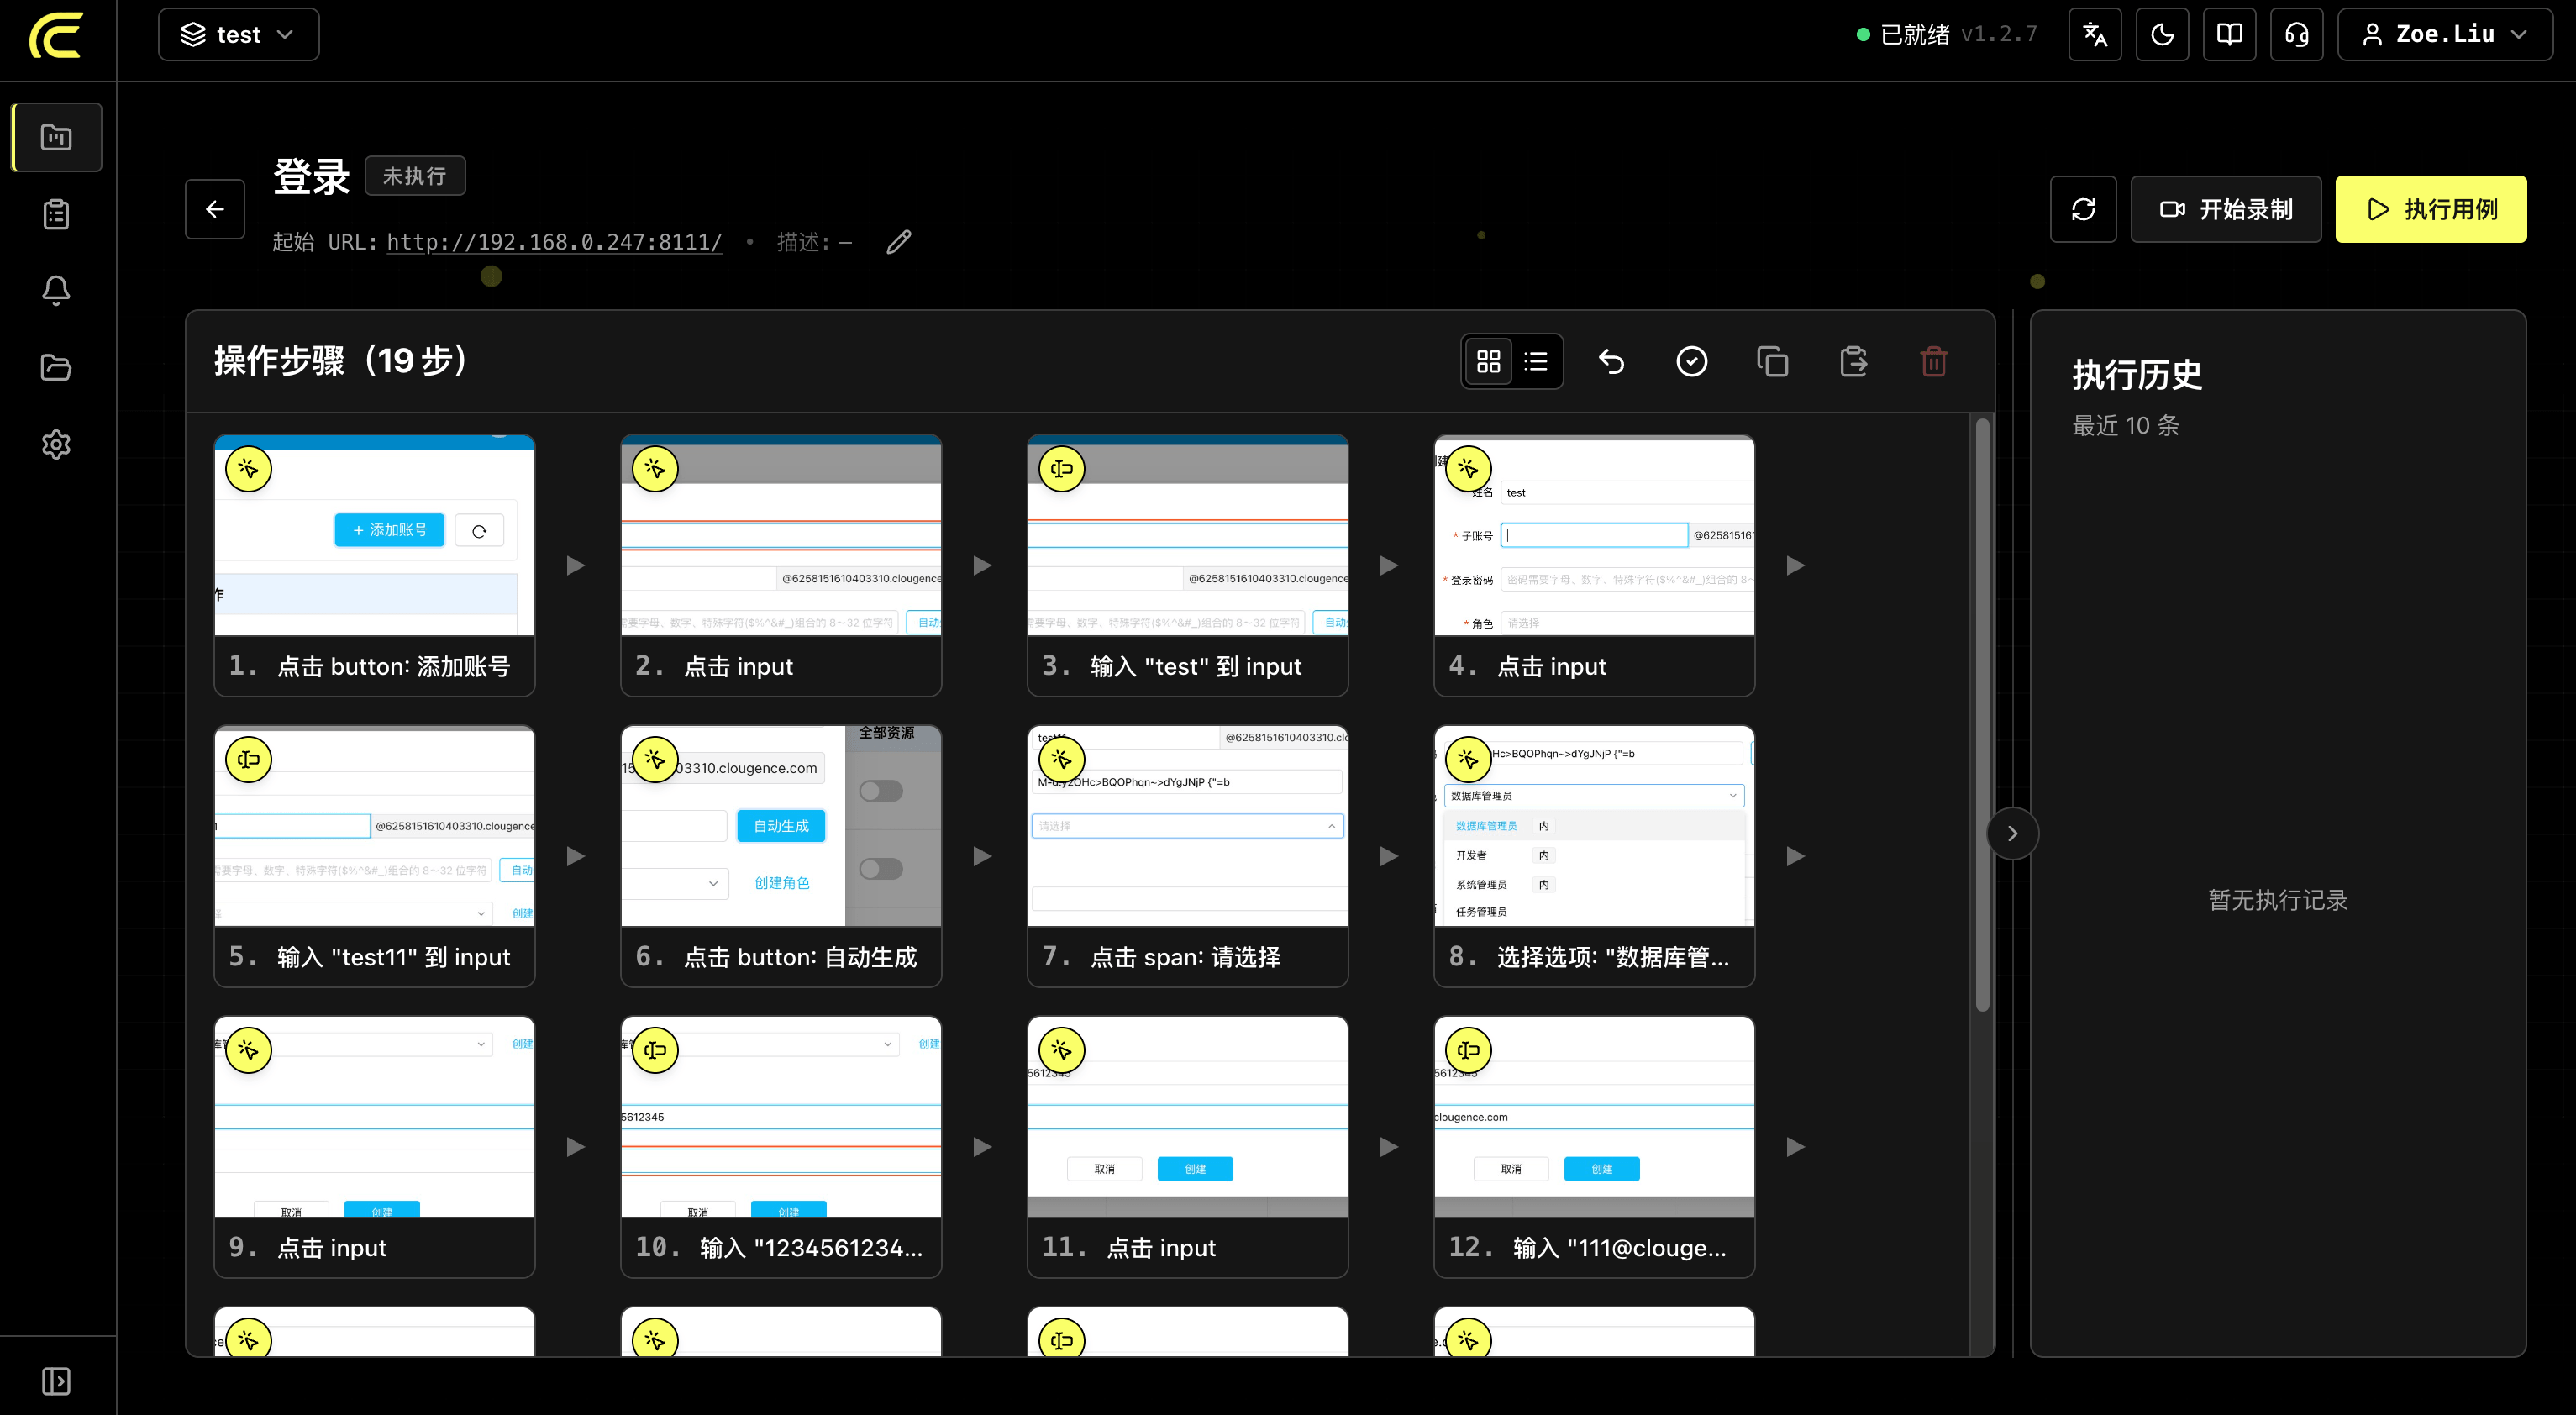Open the start URL http://192.168.0.247:8111/

554,242
